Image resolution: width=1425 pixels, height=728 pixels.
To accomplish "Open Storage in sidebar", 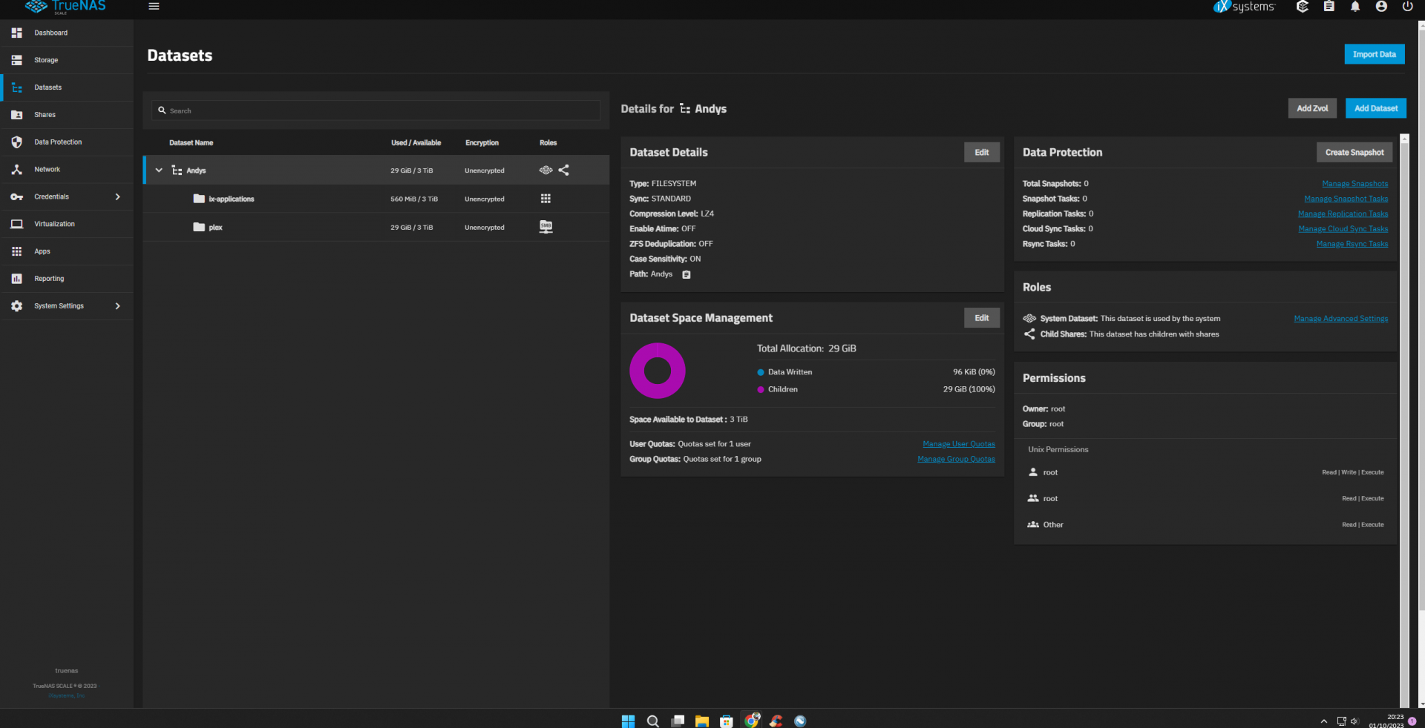I will pyautogui.click(x=67, y=60).
